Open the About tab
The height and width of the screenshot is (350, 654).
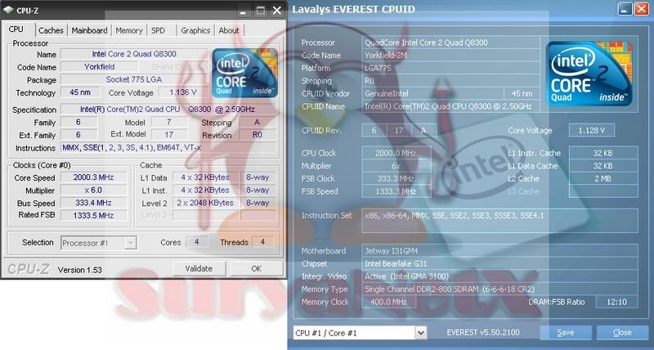229,30
